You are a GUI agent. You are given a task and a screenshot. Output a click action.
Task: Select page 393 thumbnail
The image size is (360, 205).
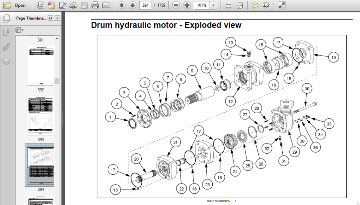[x=41, y=115]
